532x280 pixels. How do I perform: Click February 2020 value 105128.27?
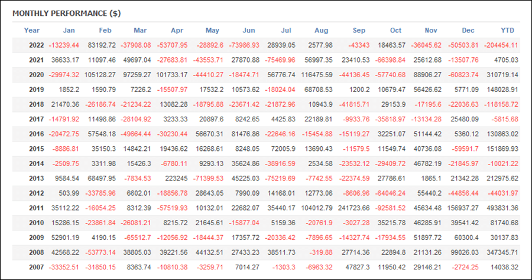100,75
